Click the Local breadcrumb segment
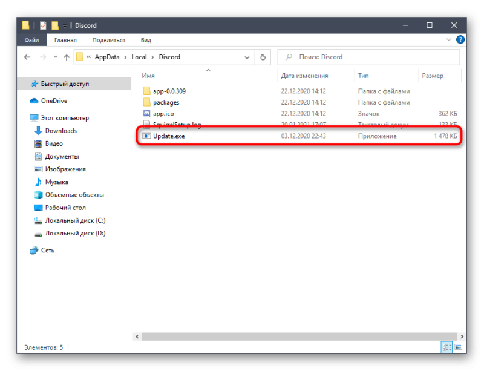 pyautogui.click(x=139, y=57)
